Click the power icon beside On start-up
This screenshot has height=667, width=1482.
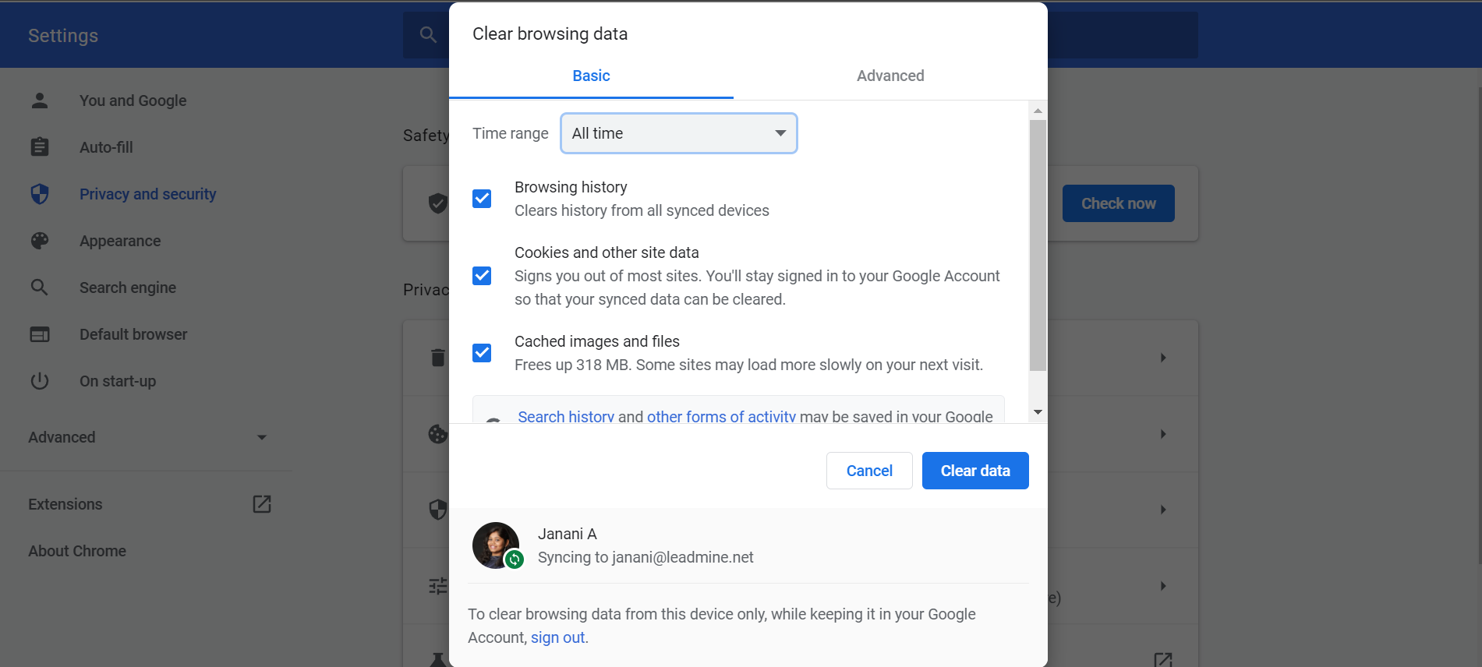pyautogui.click(x=40, y=381)
